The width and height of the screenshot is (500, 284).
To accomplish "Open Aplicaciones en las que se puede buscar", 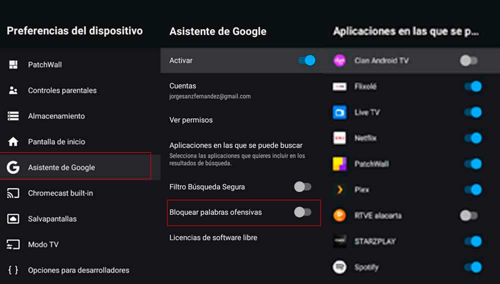I will point(241,154).
